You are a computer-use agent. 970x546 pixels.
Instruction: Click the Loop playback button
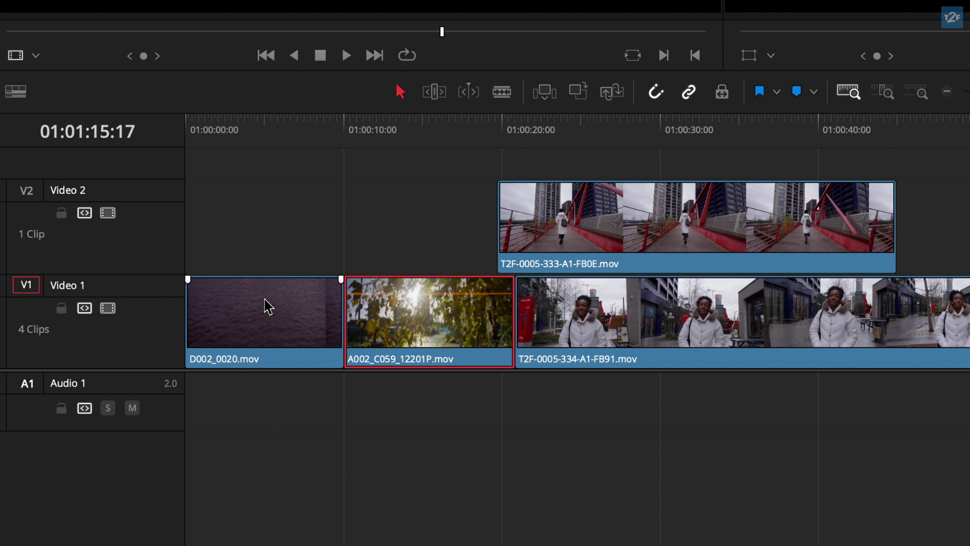pos(407,55)
